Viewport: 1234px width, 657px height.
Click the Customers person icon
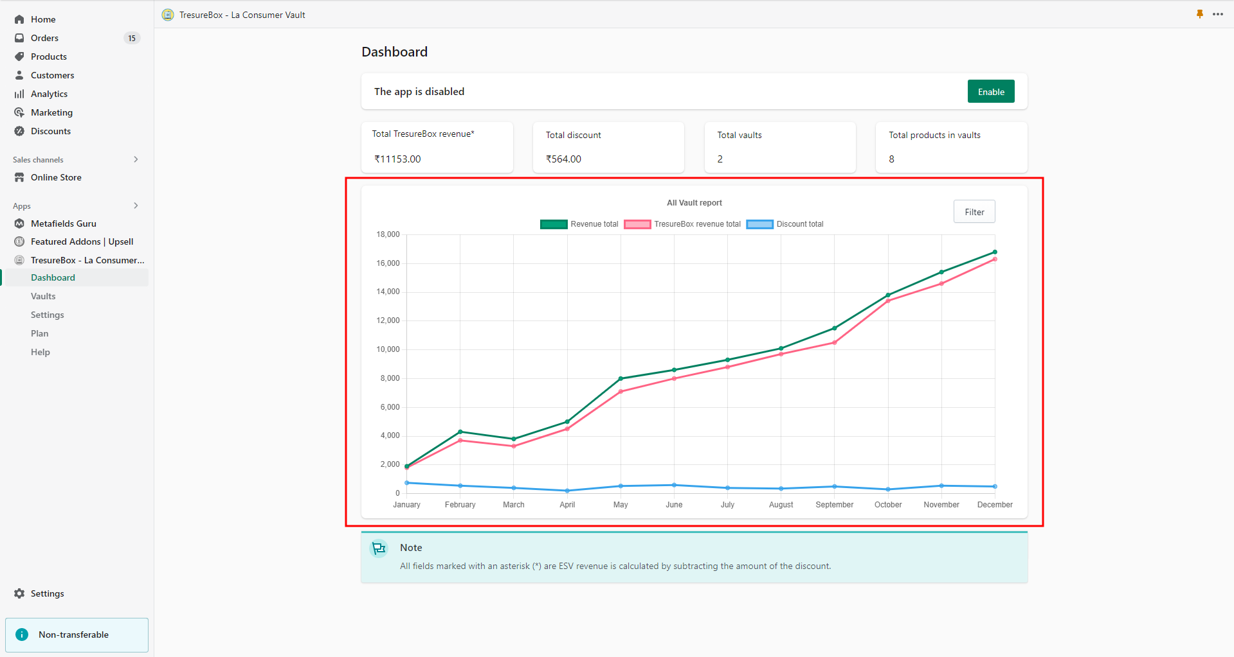pyautogui.click(x=19, y=75)
